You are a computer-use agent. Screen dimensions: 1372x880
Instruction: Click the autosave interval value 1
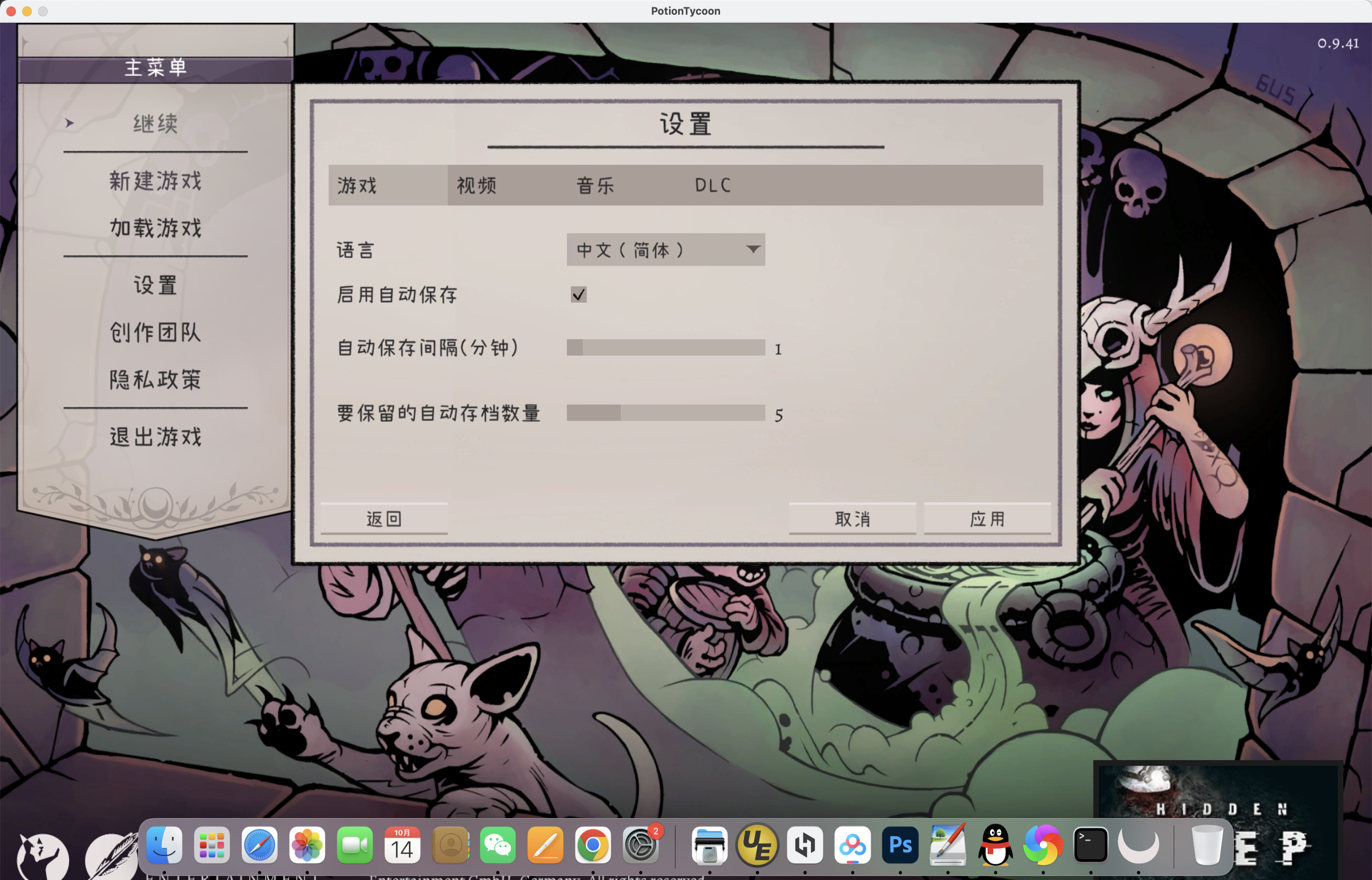(778, 349)
